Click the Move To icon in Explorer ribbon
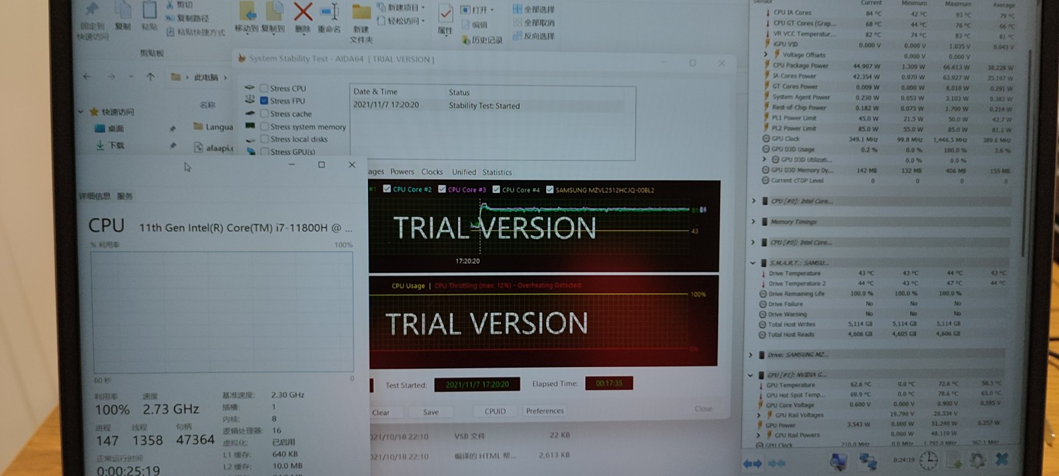The width and height of the screenshot is (1059, 476). pos(248,11)
